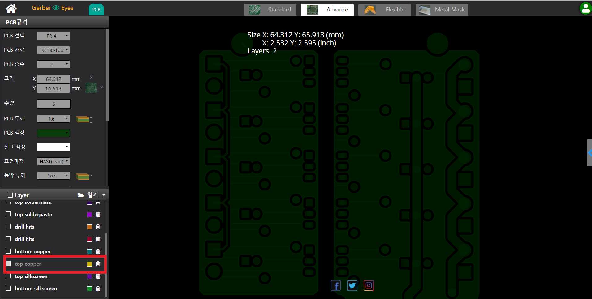Viewport: 592px width, 299px height.
Task: Delete the orange drill hits layer
Action: 98,227
